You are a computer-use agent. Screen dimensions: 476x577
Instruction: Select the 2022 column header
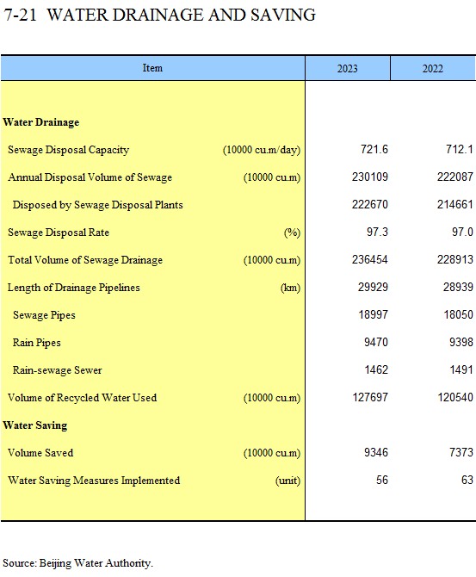tap(433, 68)
